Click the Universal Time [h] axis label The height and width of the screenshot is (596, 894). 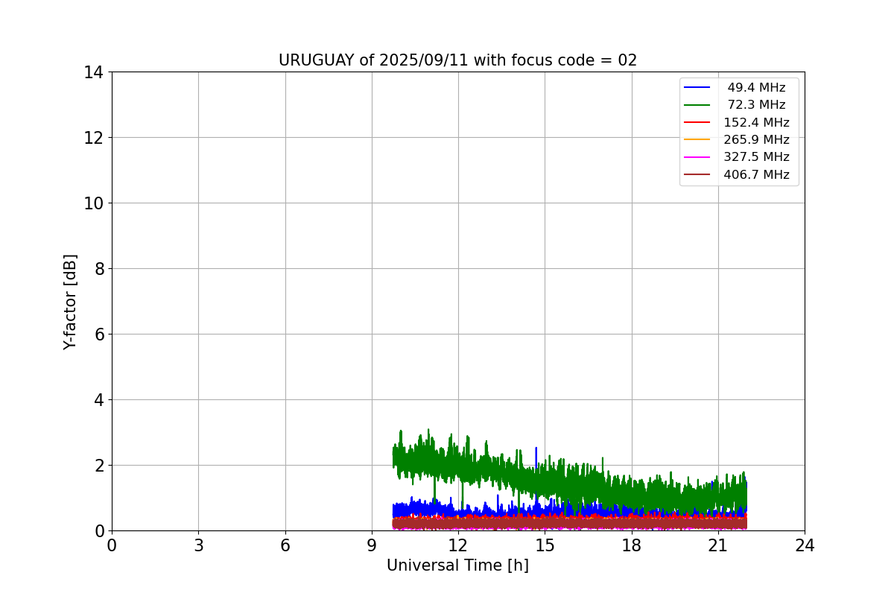click(457, 565)
